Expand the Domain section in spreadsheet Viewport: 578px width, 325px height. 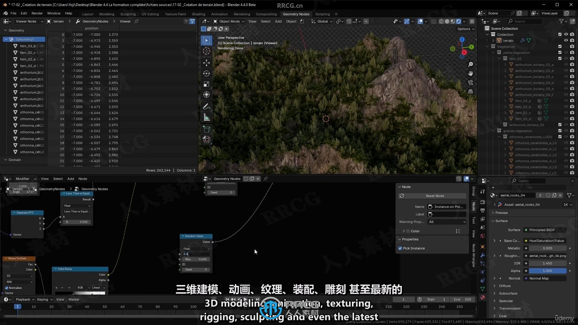[5, 160]
